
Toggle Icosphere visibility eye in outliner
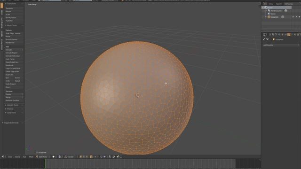coord(293,17)
